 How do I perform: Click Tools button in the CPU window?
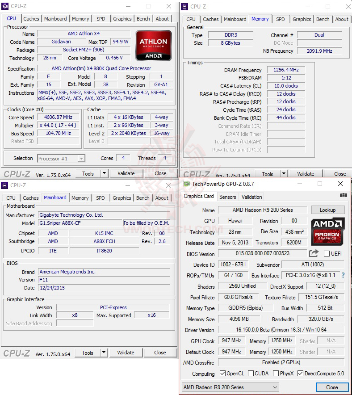(88, 173)
